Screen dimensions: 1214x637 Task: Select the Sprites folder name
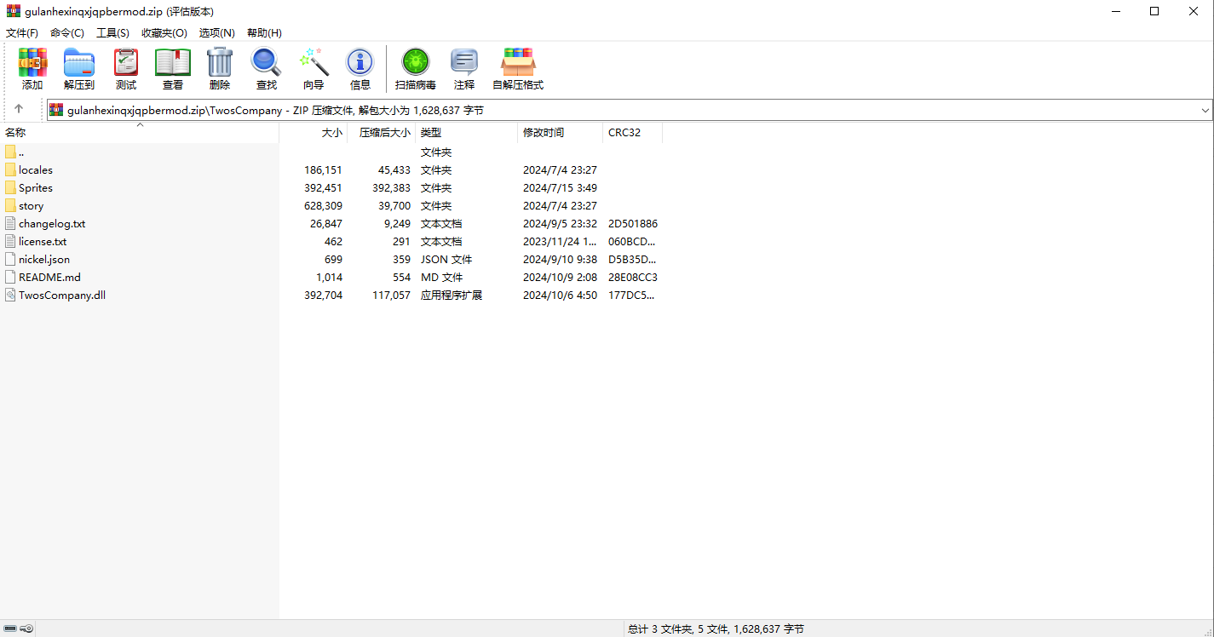[36, 187]
